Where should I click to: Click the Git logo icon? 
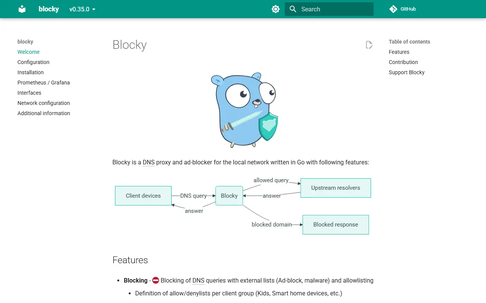coord(393,9)
